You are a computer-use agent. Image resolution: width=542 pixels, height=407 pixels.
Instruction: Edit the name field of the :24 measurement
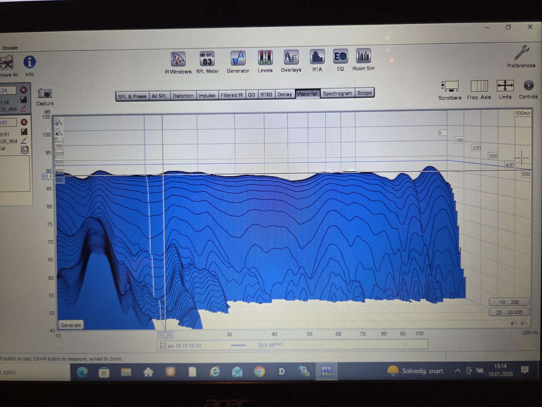pyautogui.click(x=8, y=90)
